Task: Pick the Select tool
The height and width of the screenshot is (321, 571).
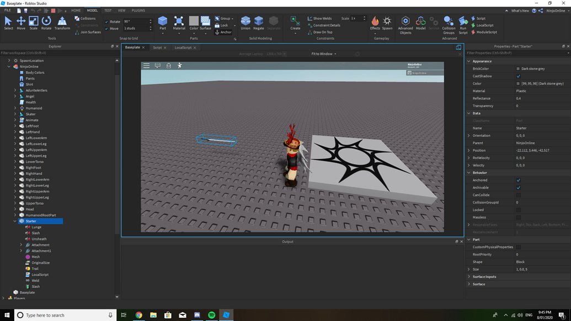Action: click(x=8, y=23)
